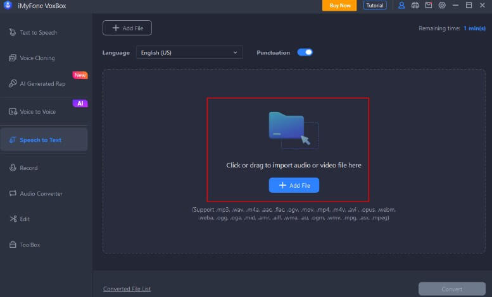
Task: Click the Voice Cloning sidebar icon
Action: pyautogui.click(x=13, y=58)
